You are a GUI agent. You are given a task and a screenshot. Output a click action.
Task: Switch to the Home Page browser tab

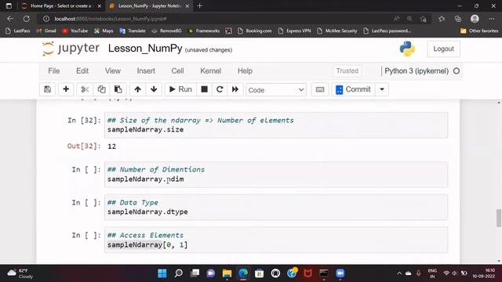click(60, 5)
